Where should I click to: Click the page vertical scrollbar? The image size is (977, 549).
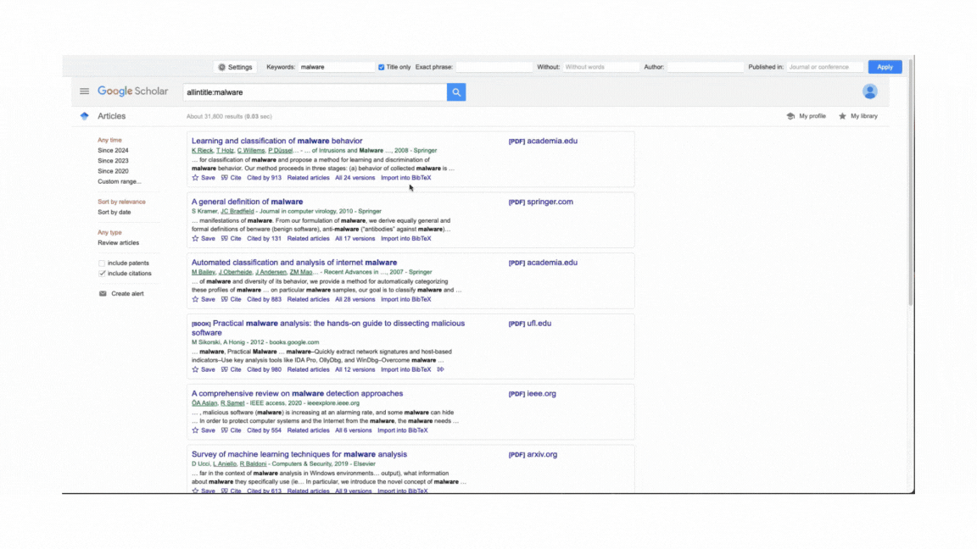pyautogui.click(x=910, y=182)
